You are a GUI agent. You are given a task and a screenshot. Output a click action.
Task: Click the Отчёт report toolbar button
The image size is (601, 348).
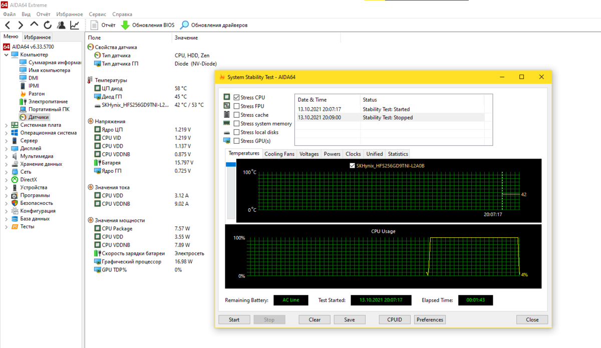point(103,25)
